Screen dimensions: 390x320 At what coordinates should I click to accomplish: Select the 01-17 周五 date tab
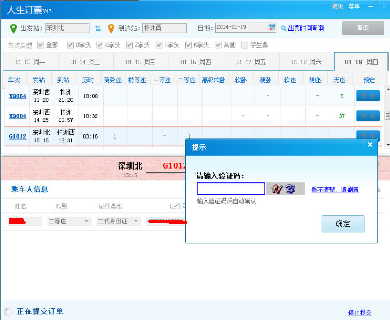[x=251, y=62]
